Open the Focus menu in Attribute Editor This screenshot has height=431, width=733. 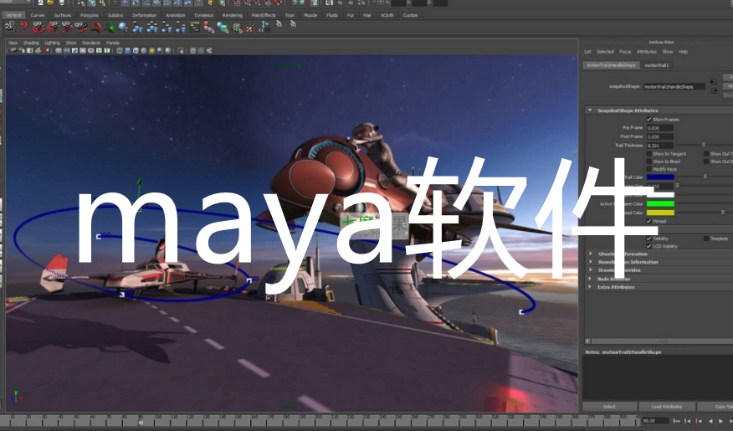(x=626, y=52)
